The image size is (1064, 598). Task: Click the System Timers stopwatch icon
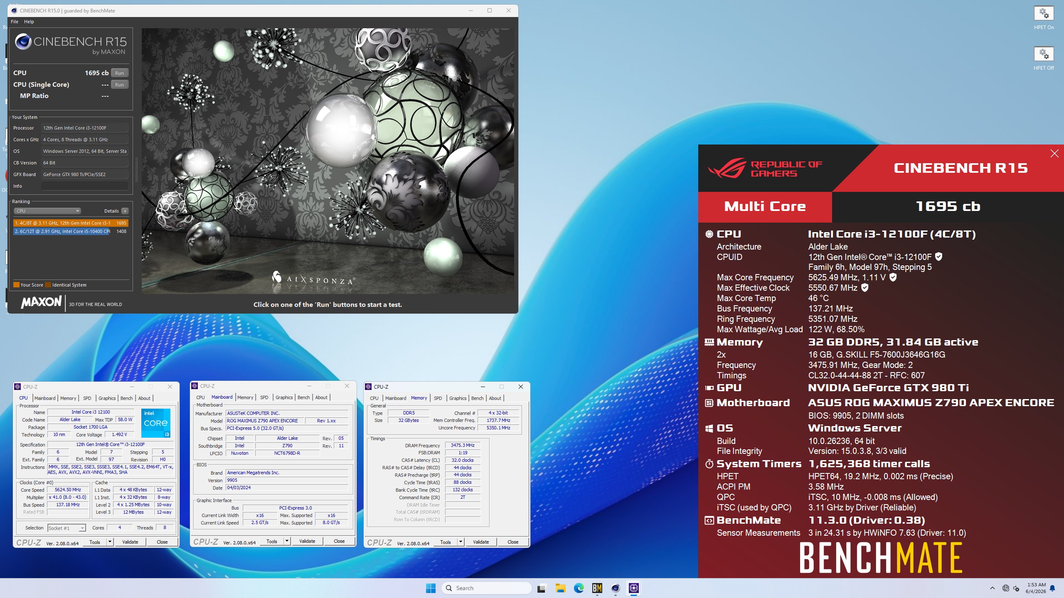coord(709,464)
